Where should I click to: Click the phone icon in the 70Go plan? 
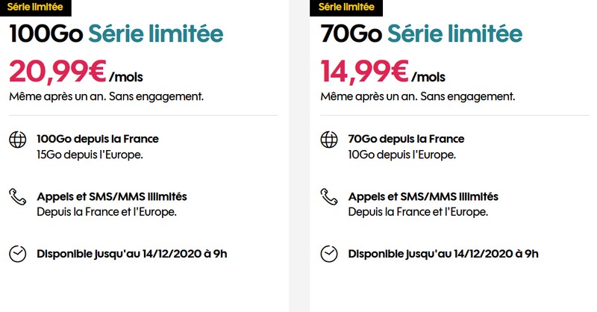328,197
